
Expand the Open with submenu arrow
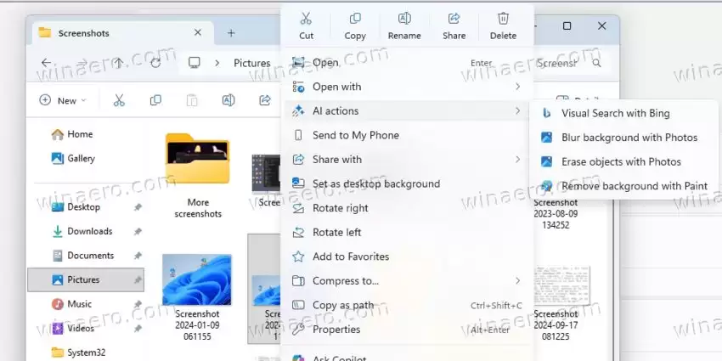[x=517, y=87]
